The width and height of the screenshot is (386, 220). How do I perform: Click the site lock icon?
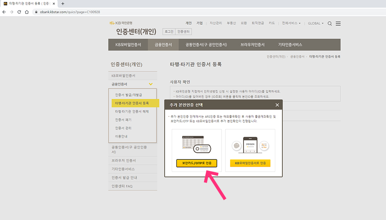[36, 12]
